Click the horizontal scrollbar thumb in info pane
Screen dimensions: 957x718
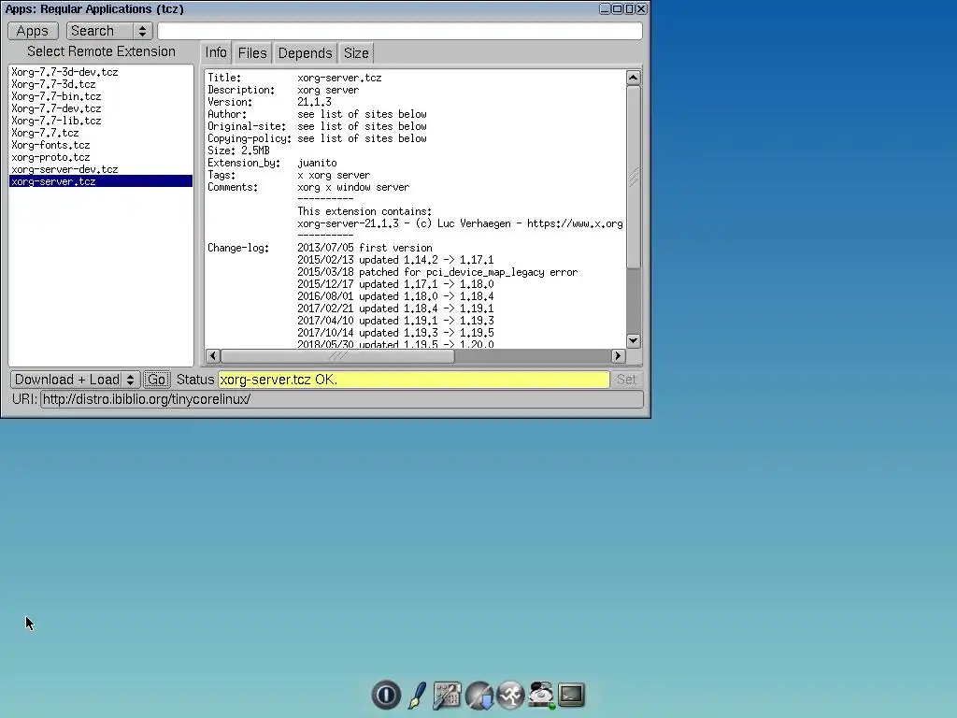tap(337, 356)
